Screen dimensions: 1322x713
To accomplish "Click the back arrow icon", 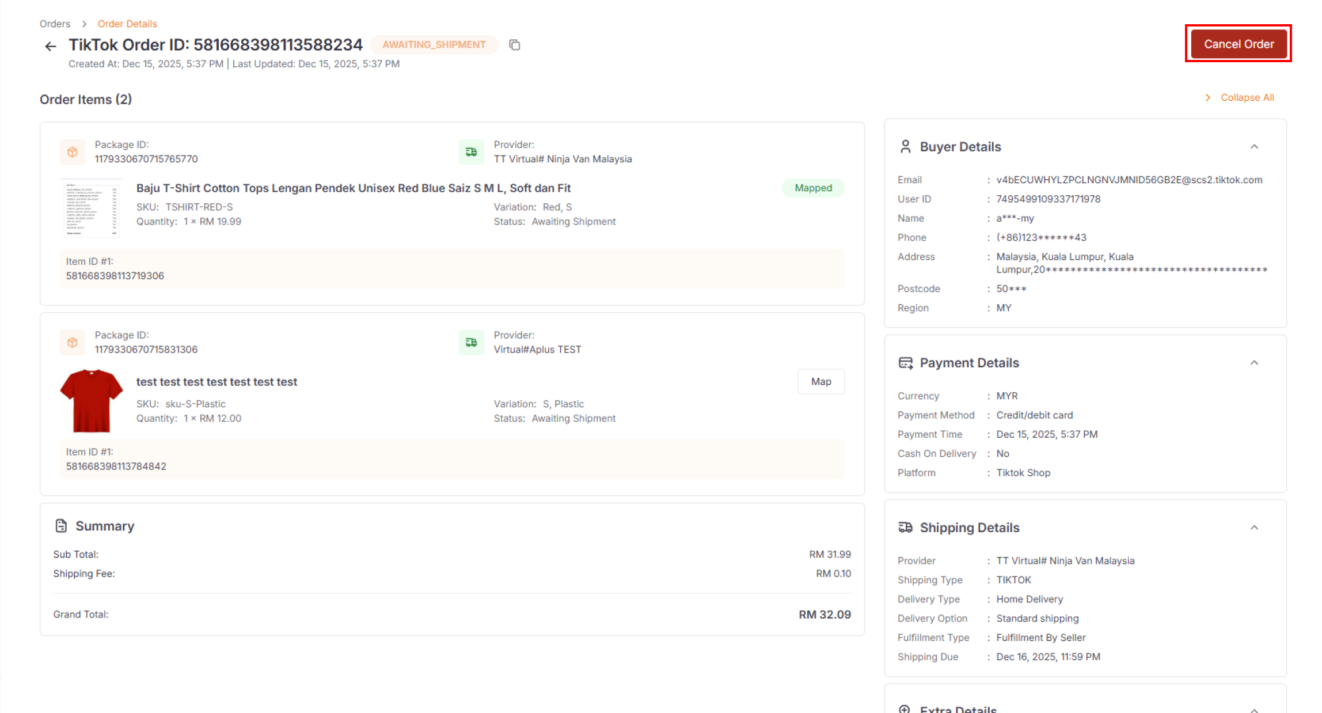I will (x=51, y=46).
